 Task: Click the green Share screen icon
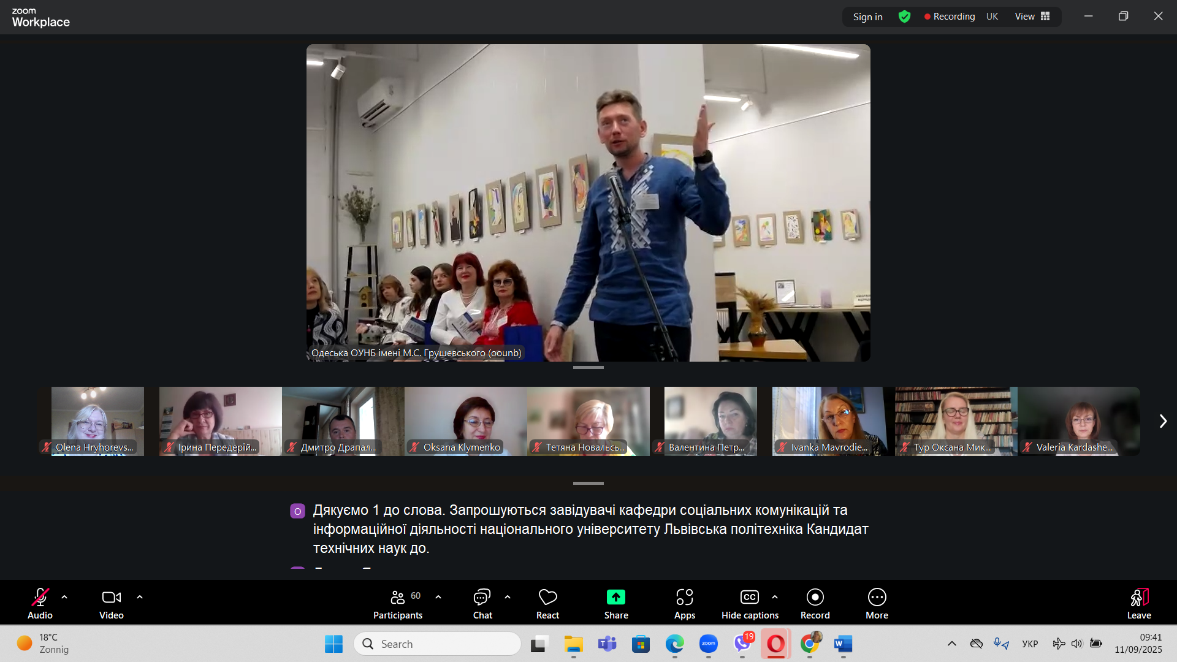[615, 597]
